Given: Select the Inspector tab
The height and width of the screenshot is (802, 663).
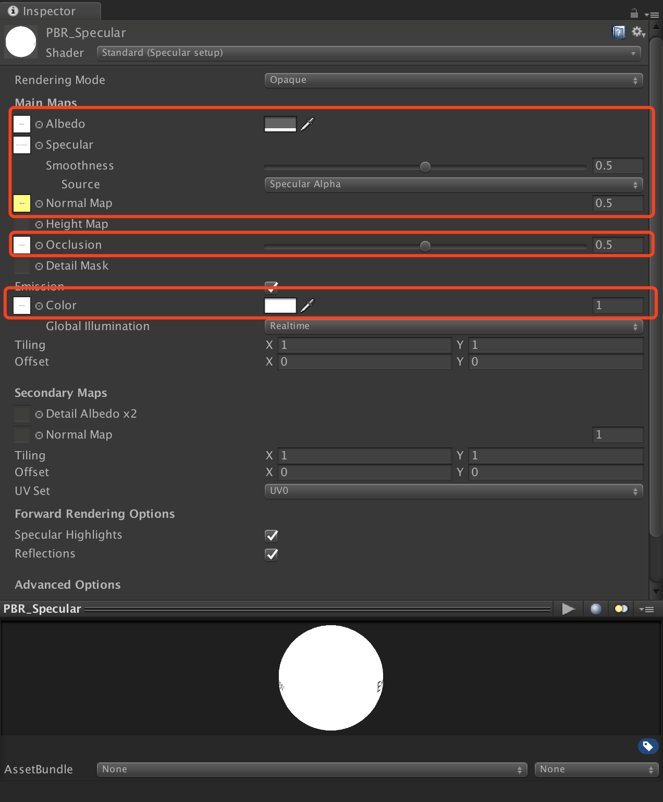Looking at the screenshot, I should coord(50,11).
